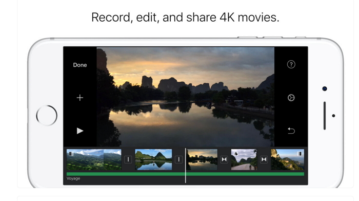359x201 pixels.
Task: Select the green hills clip in timeline
Action: [x=94, y=160]
